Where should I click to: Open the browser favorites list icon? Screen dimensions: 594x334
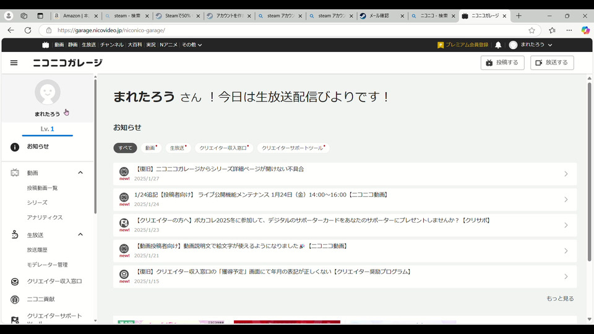point(553,30)
